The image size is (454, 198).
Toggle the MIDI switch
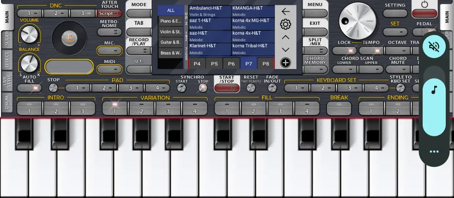pyautogui.click(x=109, y=69)
